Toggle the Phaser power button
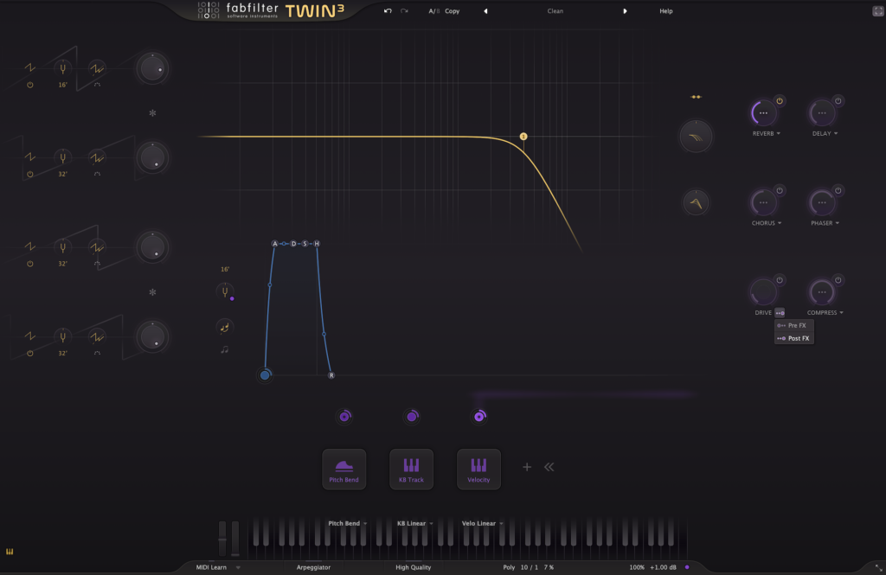 pos(838,190)
